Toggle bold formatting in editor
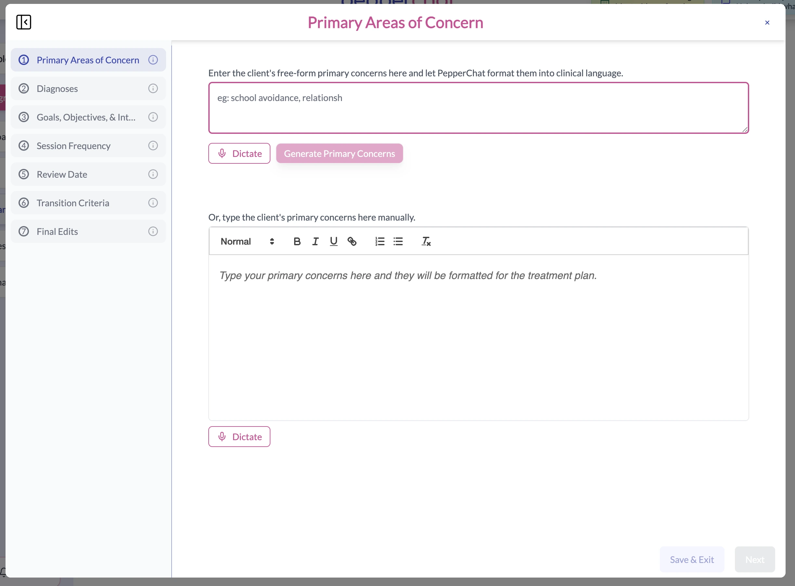795x586 pixels. tap(297, 242)
